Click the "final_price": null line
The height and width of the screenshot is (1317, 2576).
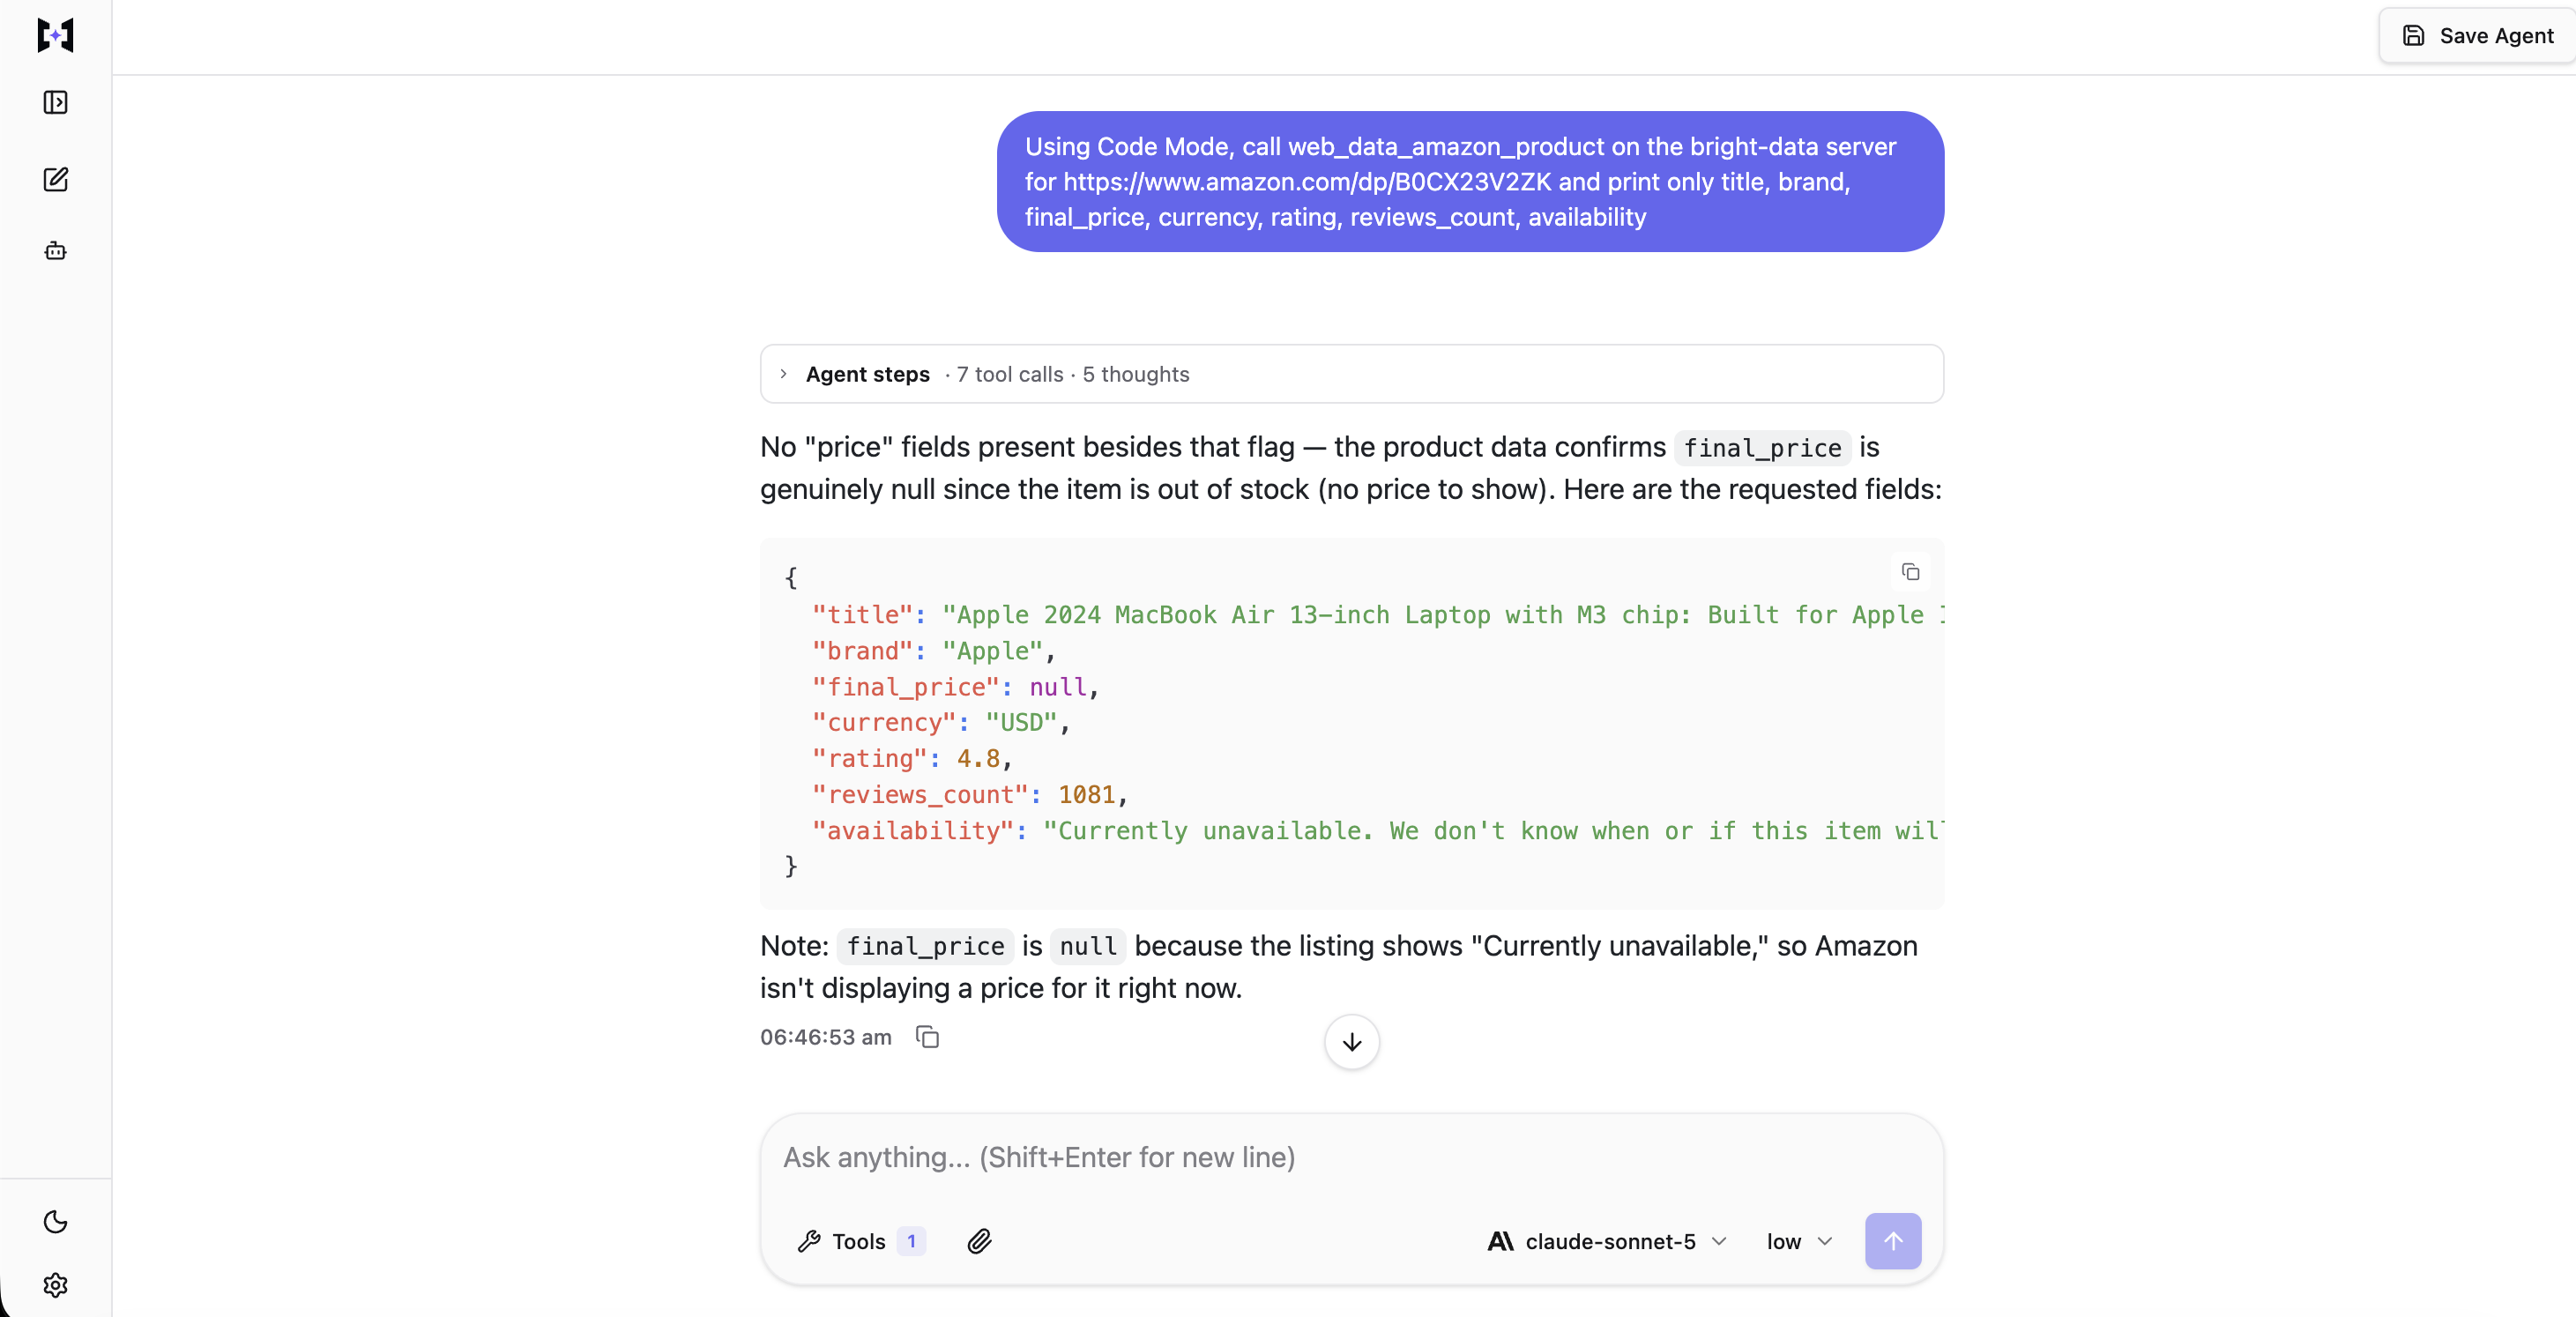click(x=955, y=687)
